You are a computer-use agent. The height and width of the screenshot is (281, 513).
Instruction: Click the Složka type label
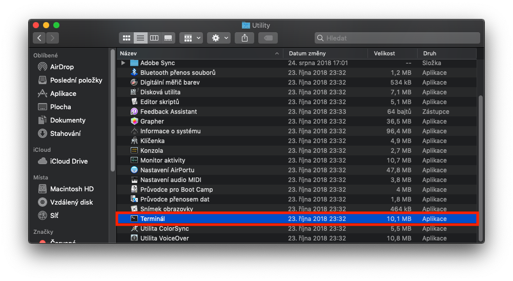[x=432, y=63]
